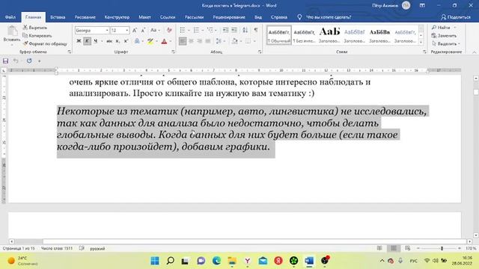Open Microsoft Edge from the taskbar
The width and height of the screenshot is (479, 269).
pos(216,261)
